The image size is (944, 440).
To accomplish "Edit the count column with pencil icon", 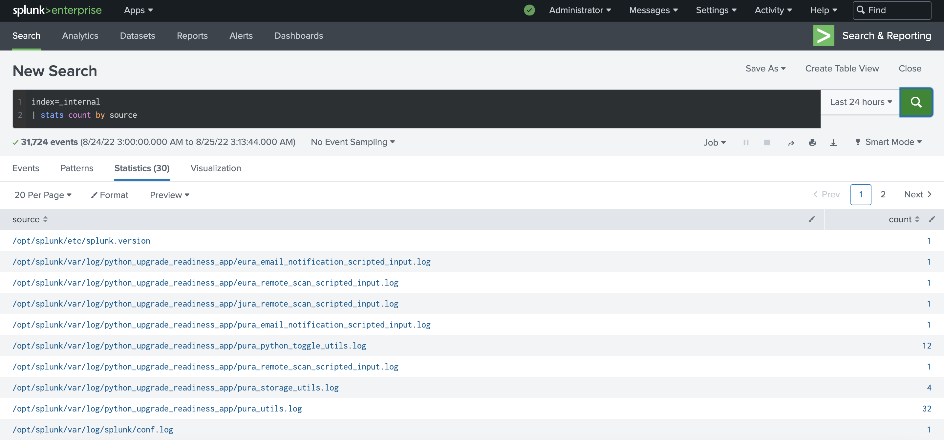I will pos(931,219).
